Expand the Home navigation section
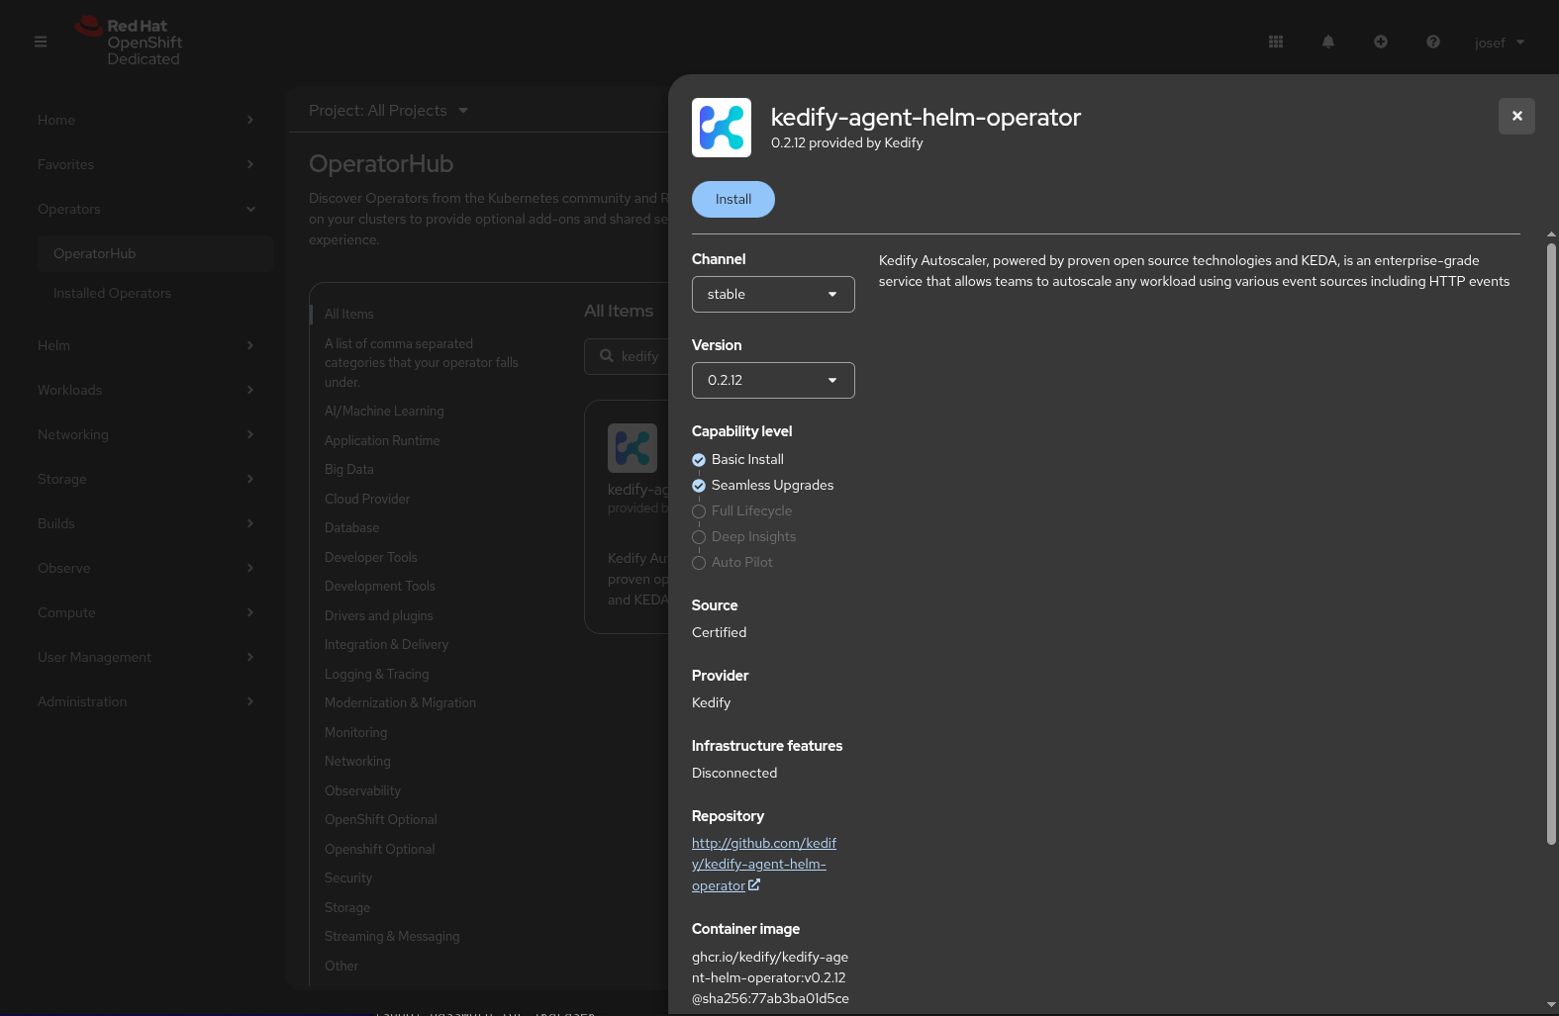The height and width of the screenshot is (1016, 1559). [x=146, y=120]
